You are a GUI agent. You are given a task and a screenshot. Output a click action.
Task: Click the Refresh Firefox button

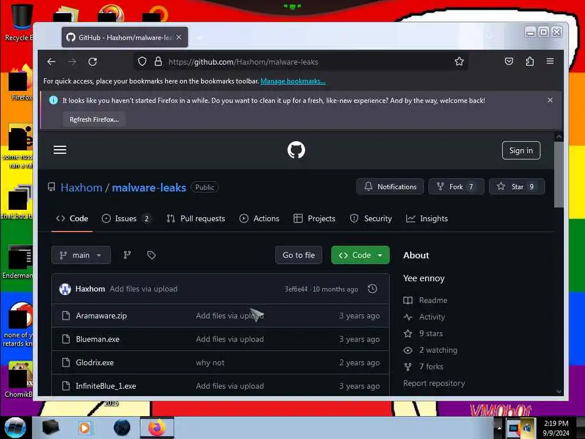94,119
